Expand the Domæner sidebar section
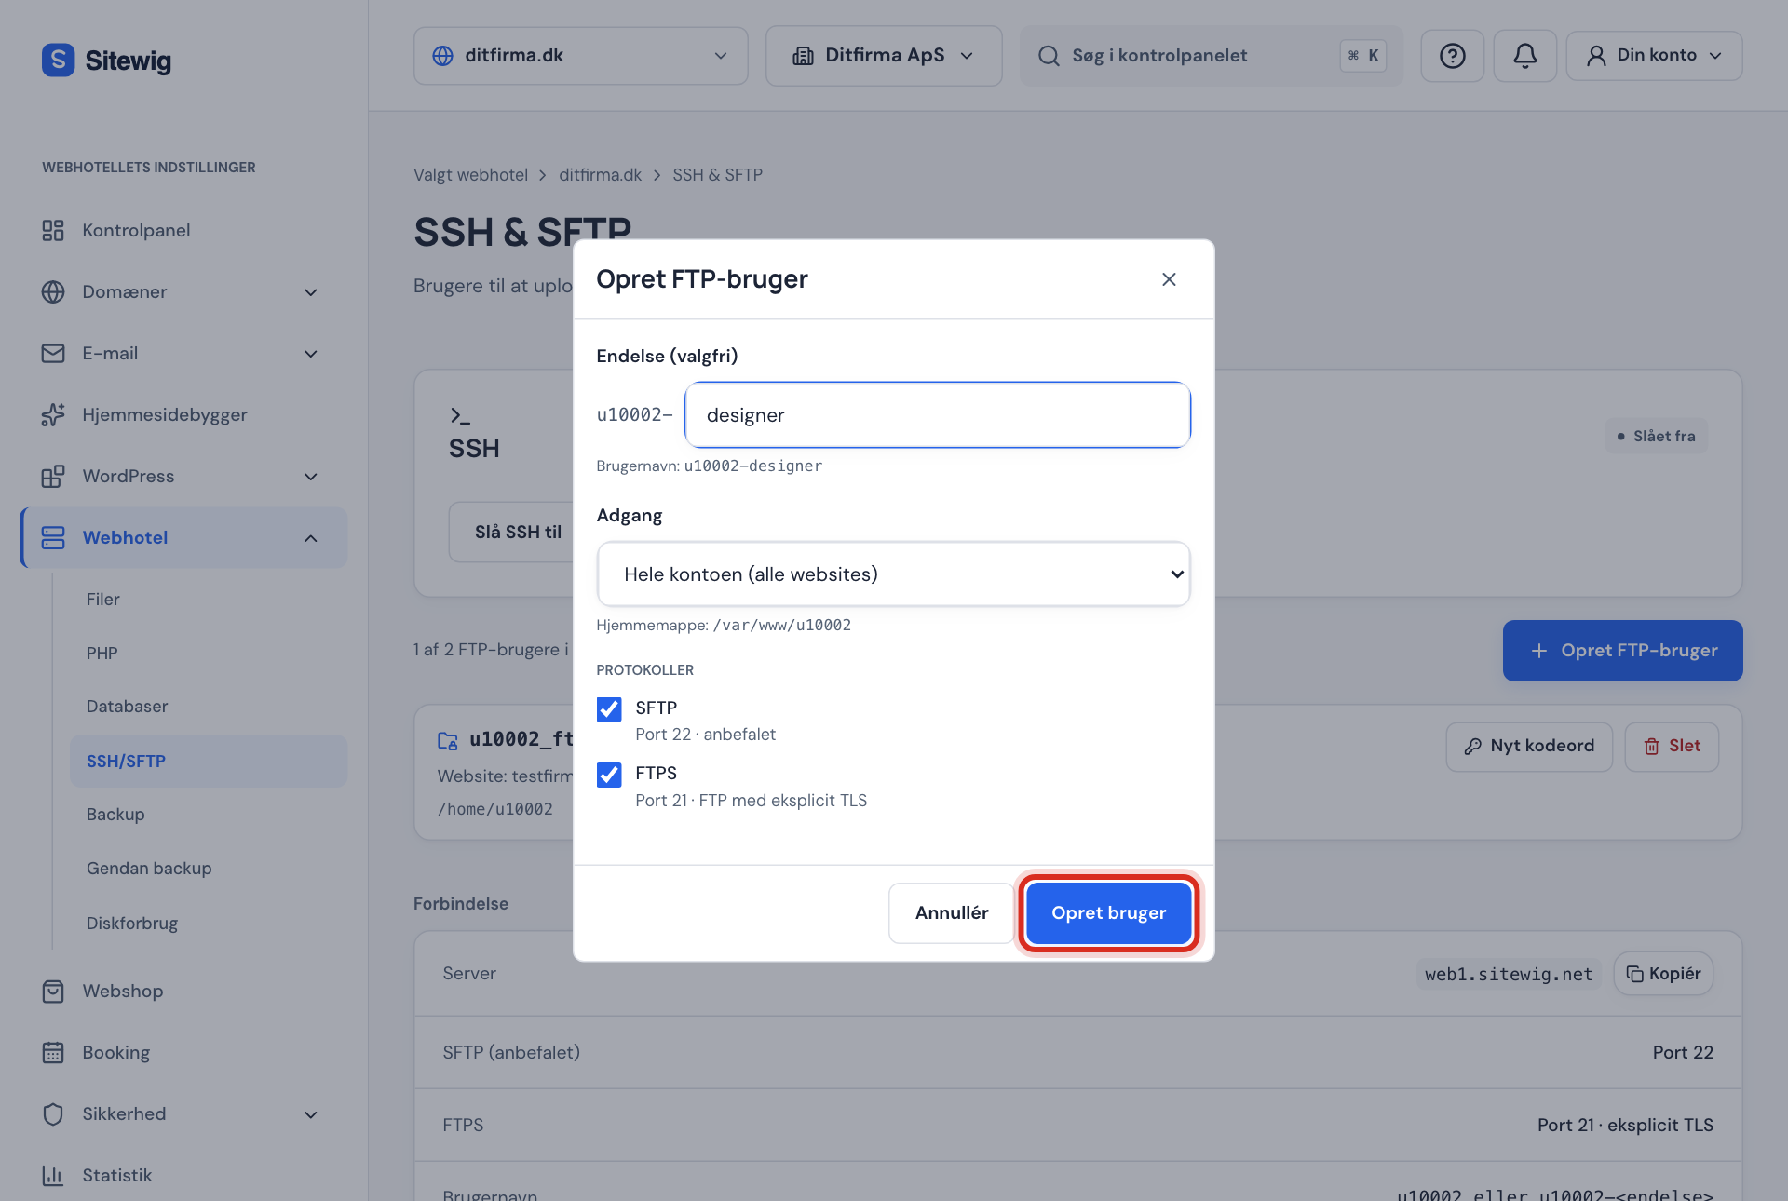Viewport: 1788px width, 1201px height. click(x=311, y=292)
